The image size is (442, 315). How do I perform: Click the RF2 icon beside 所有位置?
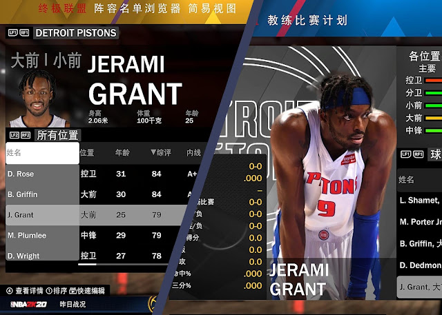[x=26, y=135]
